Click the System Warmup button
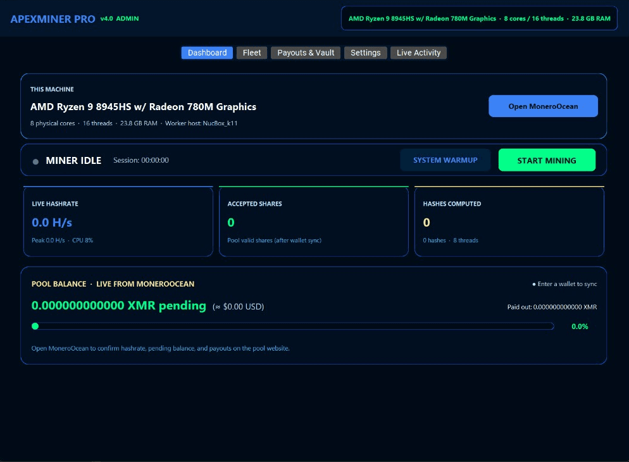Screen dimensions: 629x462 445,160
